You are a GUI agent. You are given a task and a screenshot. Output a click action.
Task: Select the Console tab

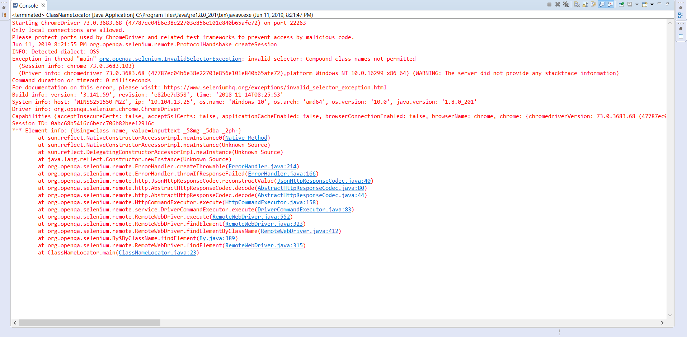click(x=28, y=5)
